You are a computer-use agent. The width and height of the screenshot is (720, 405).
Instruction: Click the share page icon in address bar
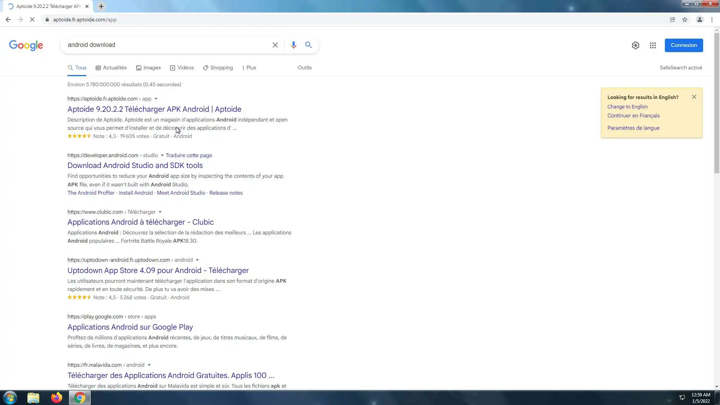[672, 19]
